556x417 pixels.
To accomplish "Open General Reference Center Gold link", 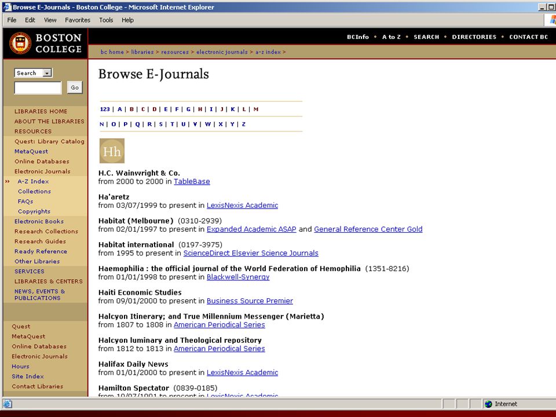I will (x=368, y=229).
